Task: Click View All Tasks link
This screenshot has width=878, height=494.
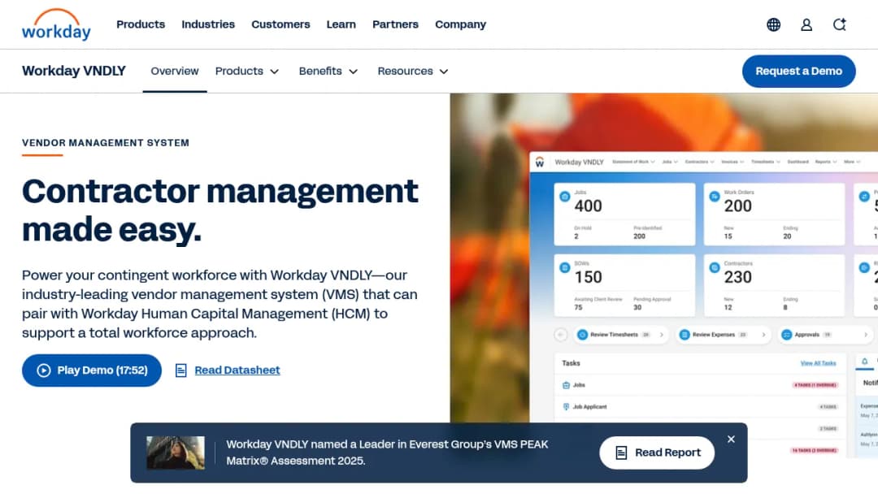Action: tap(818, 363)
